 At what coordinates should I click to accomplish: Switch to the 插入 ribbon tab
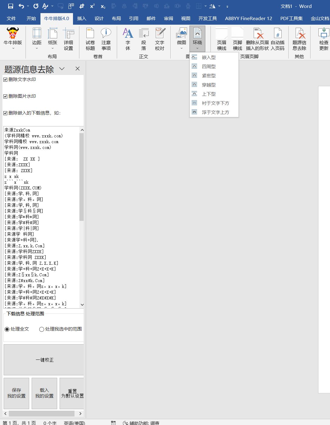tap(82, 18)
